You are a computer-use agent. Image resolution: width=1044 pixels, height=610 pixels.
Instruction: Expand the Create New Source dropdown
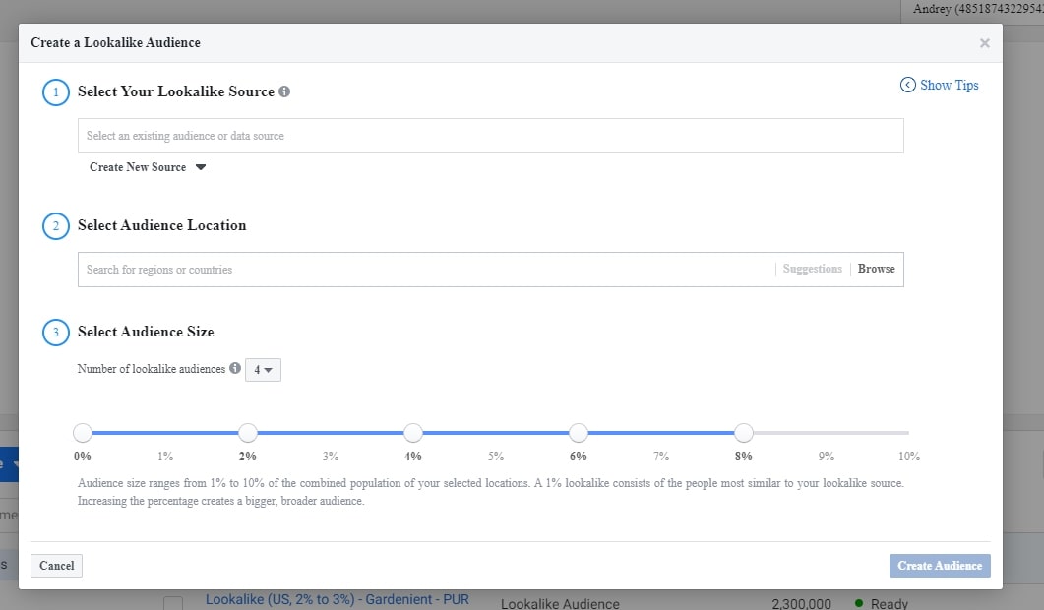(x=148, y=167)
